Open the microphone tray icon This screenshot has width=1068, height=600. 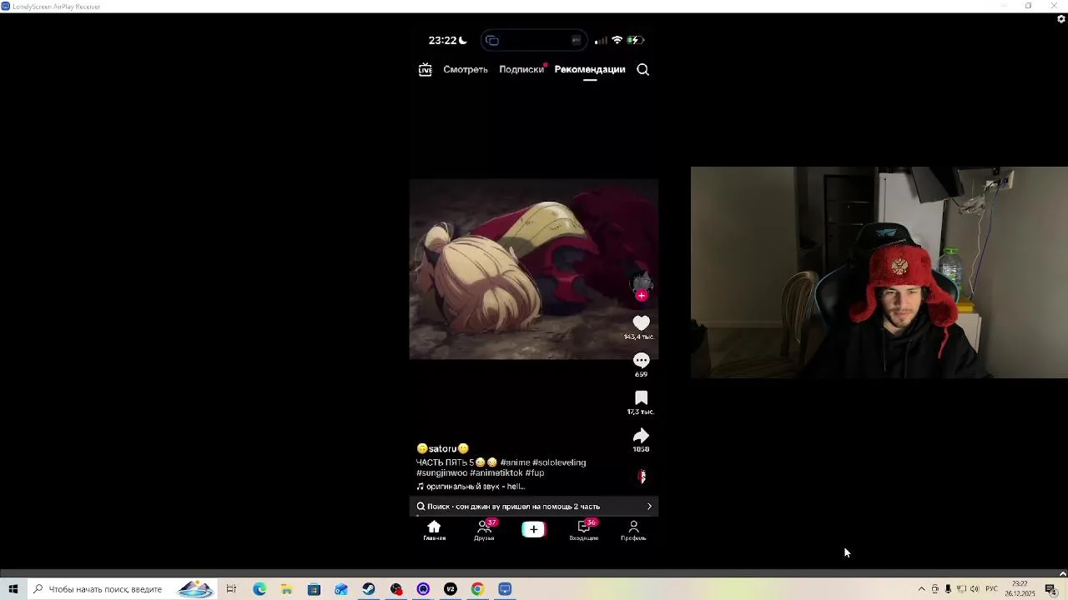click(948, 589)
